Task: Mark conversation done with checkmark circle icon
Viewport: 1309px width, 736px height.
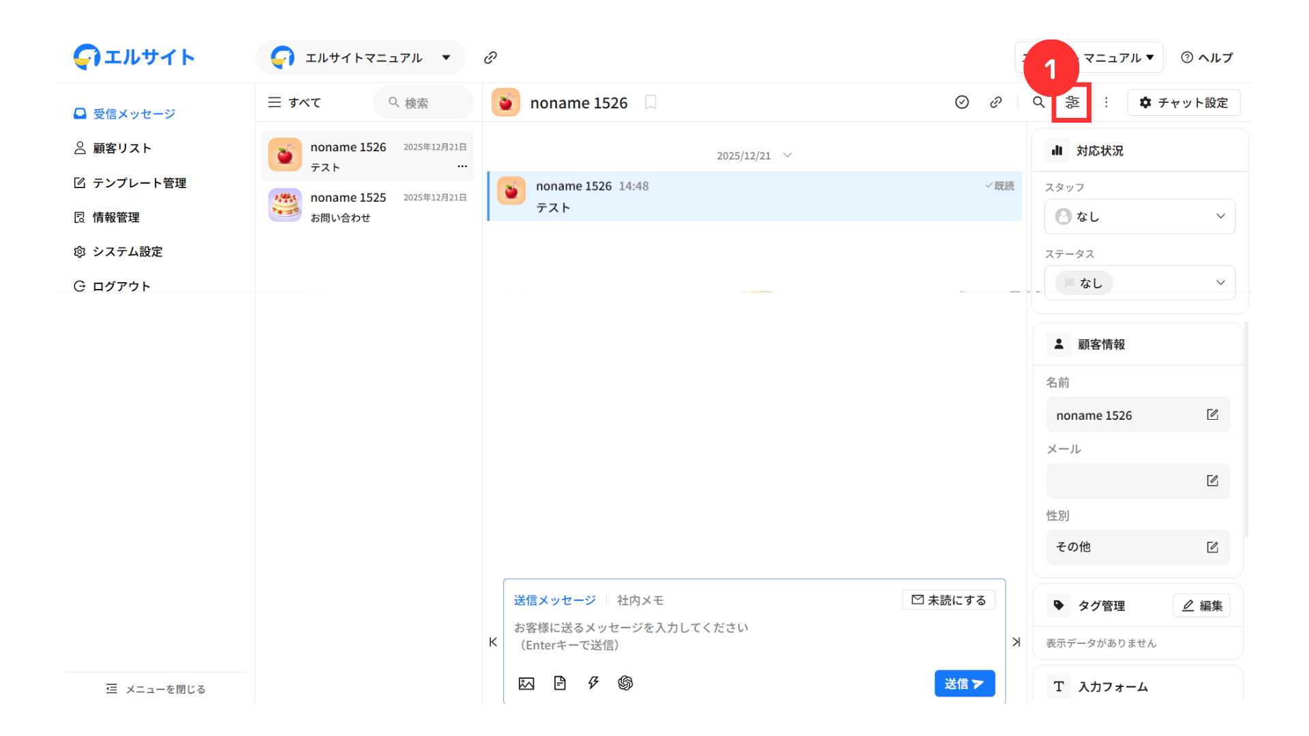Action: click(962, 102)
